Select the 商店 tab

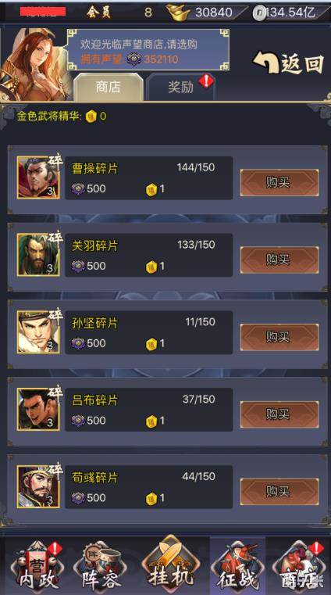[109, 87]
